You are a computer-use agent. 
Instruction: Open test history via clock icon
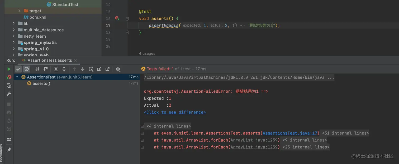click(91, 69)
